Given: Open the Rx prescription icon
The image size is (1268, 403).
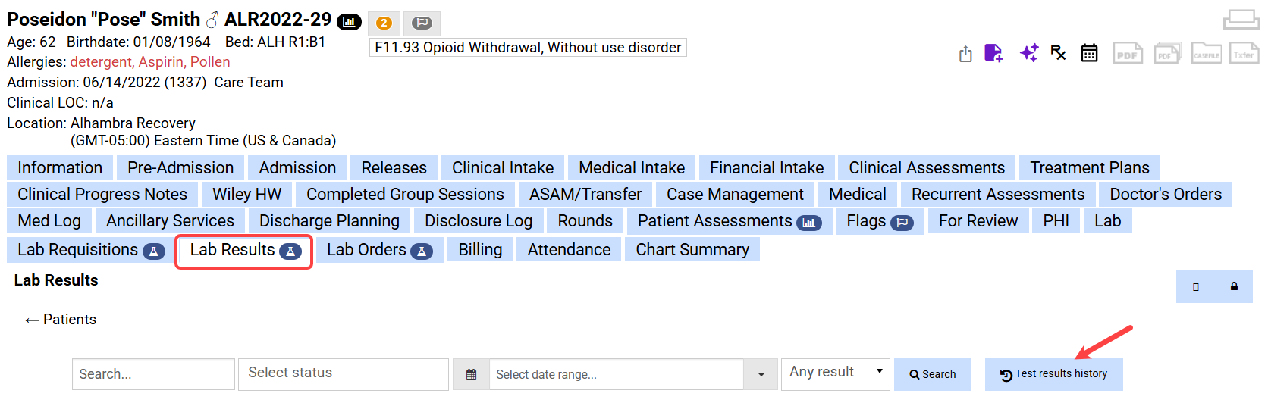Looking at the screenshot, I should click(x=1059, y=53).
